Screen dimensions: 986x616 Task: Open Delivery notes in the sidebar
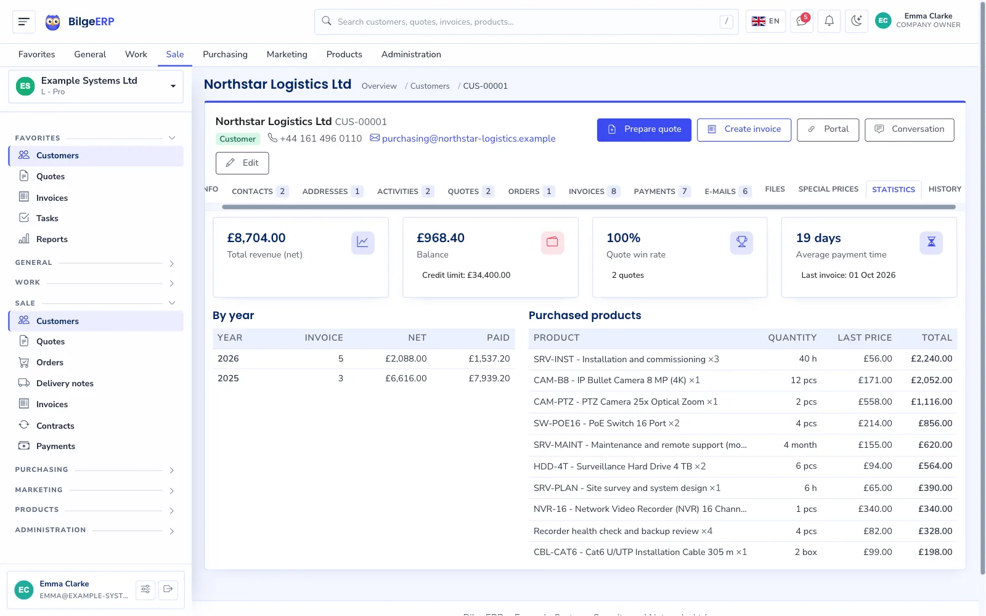click(96, 383)
